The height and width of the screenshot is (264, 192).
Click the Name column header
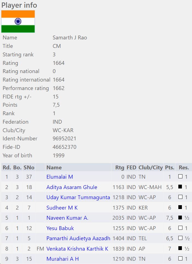54,167
